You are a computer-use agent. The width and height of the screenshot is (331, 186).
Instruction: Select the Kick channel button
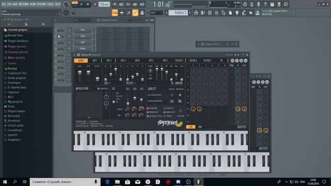[83, 30]
